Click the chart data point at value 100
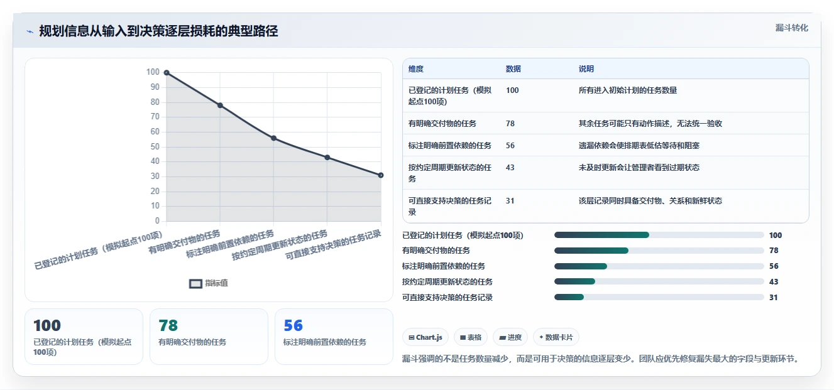 click(167, 73)
